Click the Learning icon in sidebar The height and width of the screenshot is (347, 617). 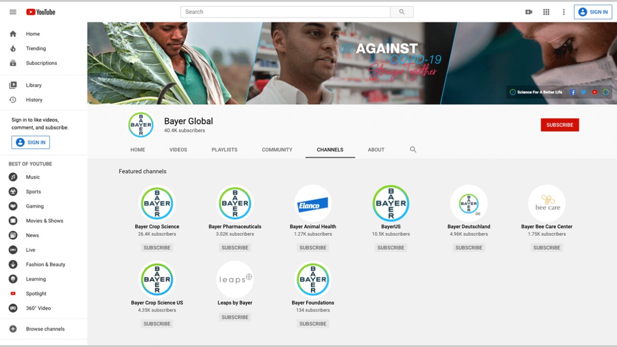[x=13, y=279]
